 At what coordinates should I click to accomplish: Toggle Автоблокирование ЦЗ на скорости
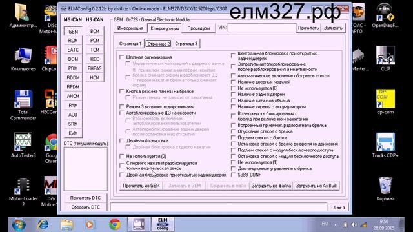pos(122,113)
